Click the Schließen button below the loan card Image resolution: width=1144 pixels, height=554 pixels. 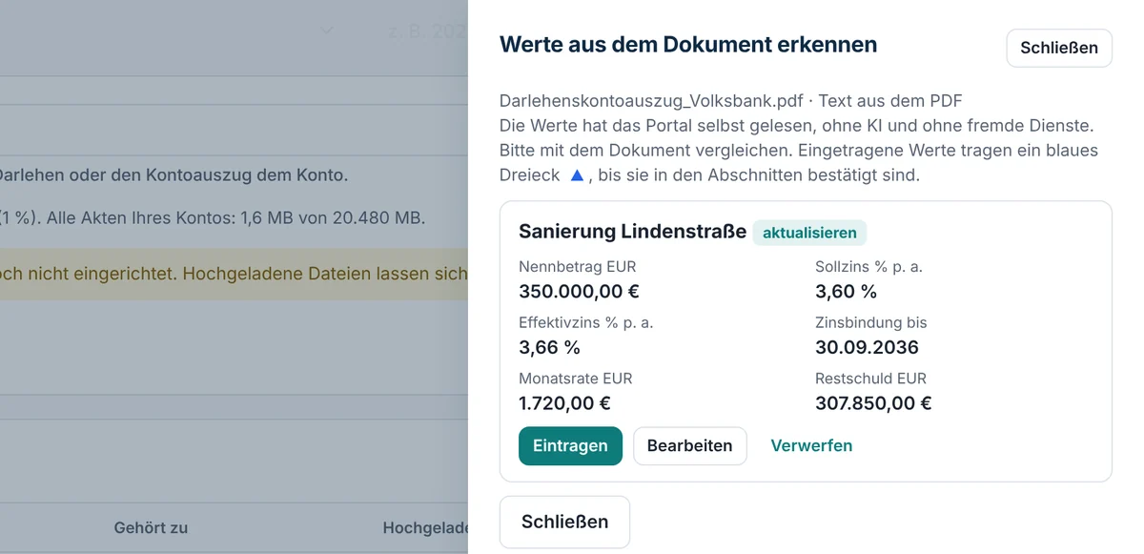coord(564,522)
